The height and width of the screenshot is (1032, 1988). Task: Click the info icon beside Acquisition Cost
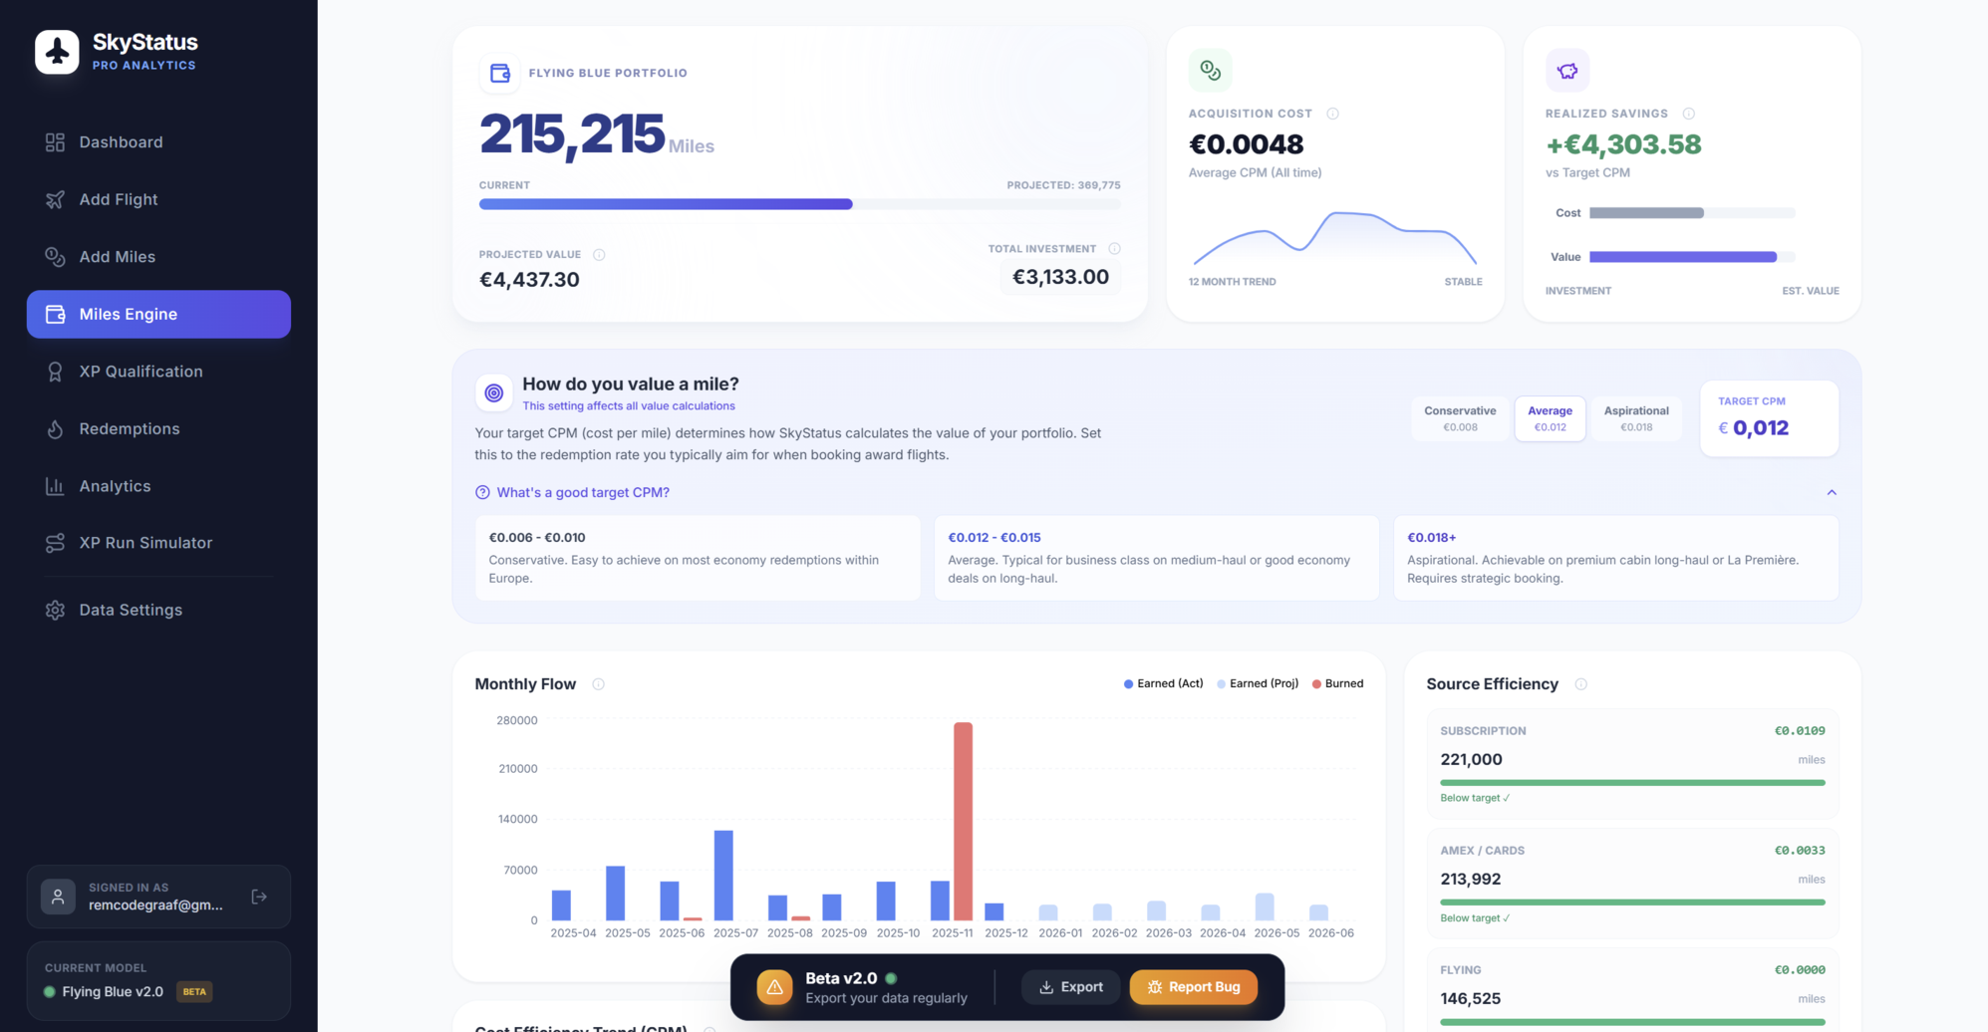1332,114
